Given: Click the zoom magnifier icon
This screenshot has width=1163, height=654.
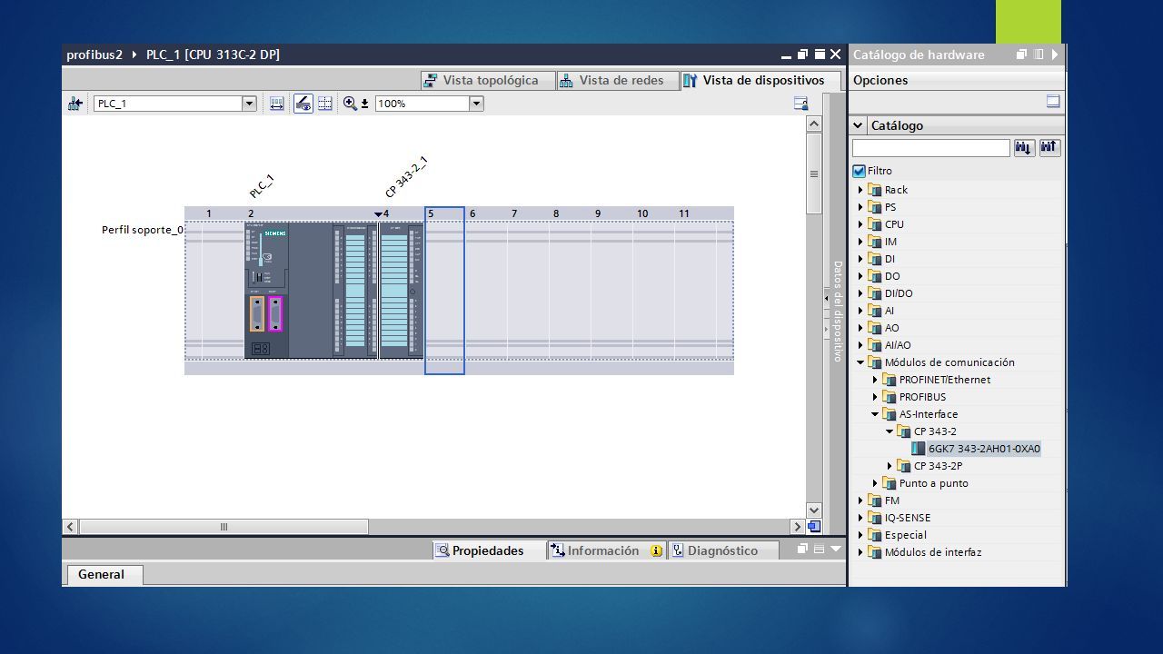Looking at the screenshot, I should point(350,104).
